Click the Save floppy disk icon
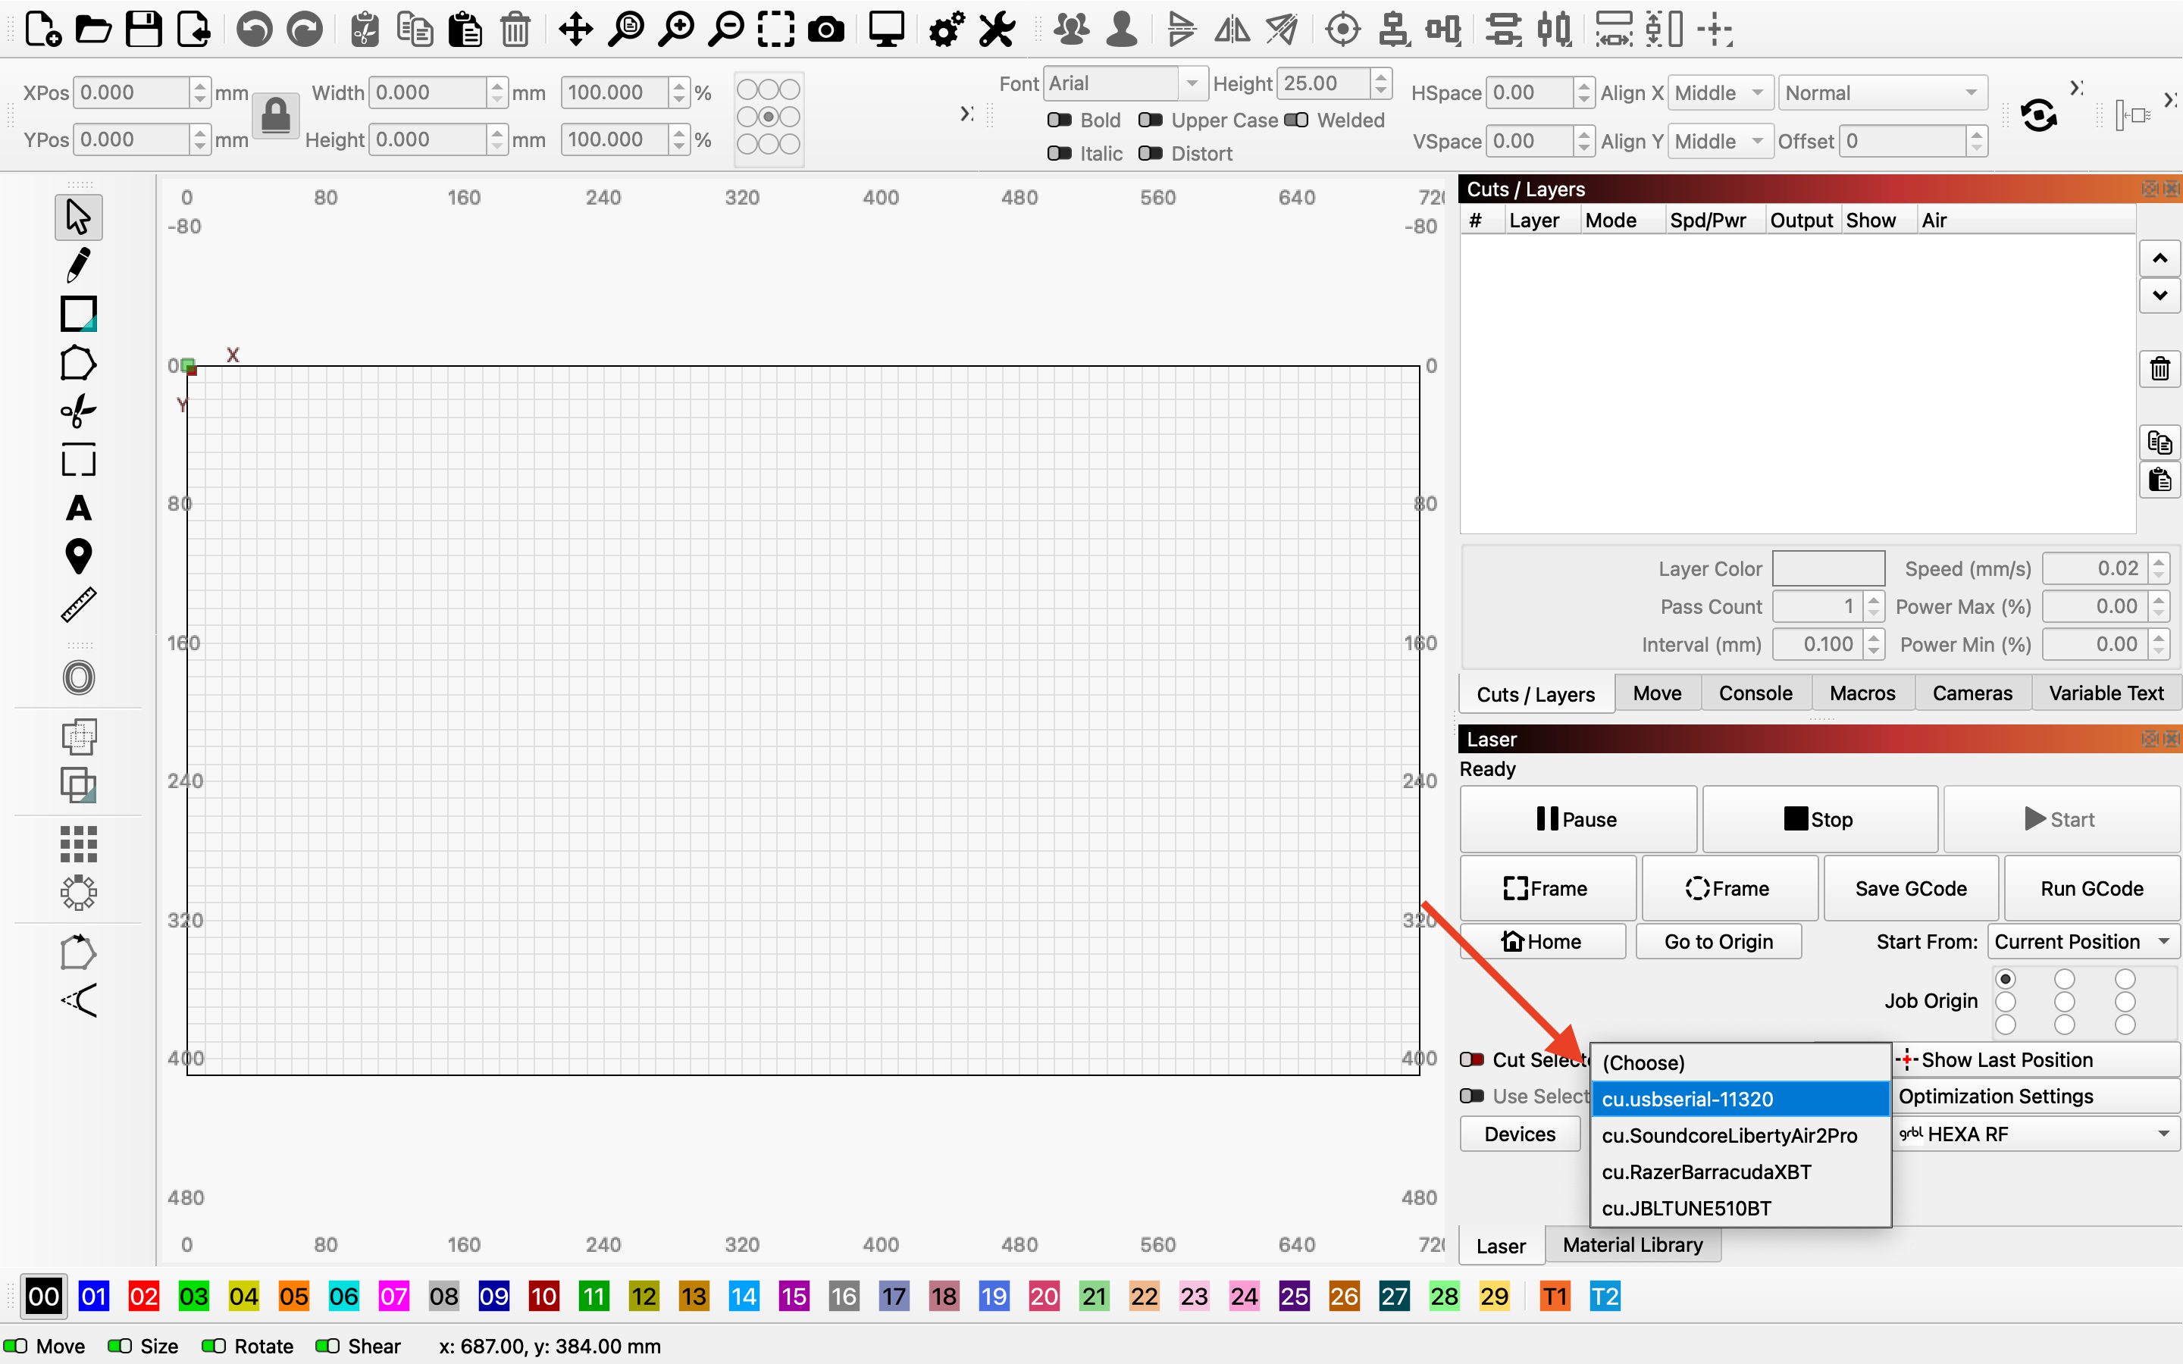This screenshot has width=2183, height=1364. (143, 30)
